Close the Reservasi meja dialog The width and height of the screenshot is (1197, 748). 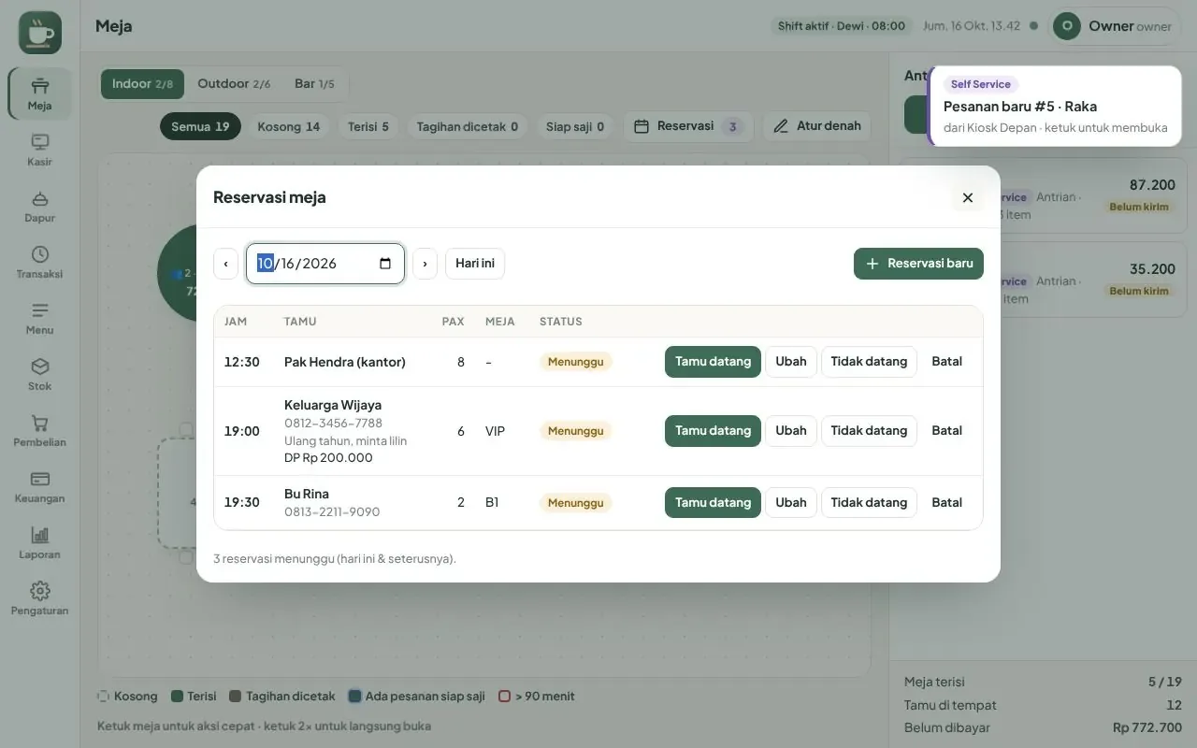point(968,197)
